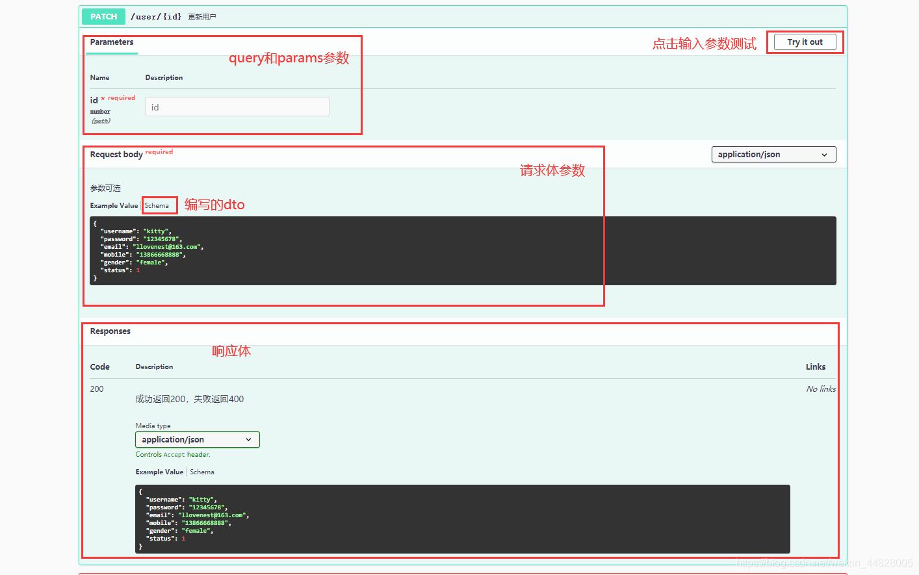Click the No links text

click(x=821, y=389)
